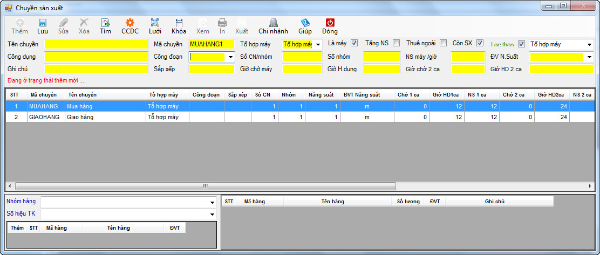Open the Chi nhánh branch icon

[273, 23]
